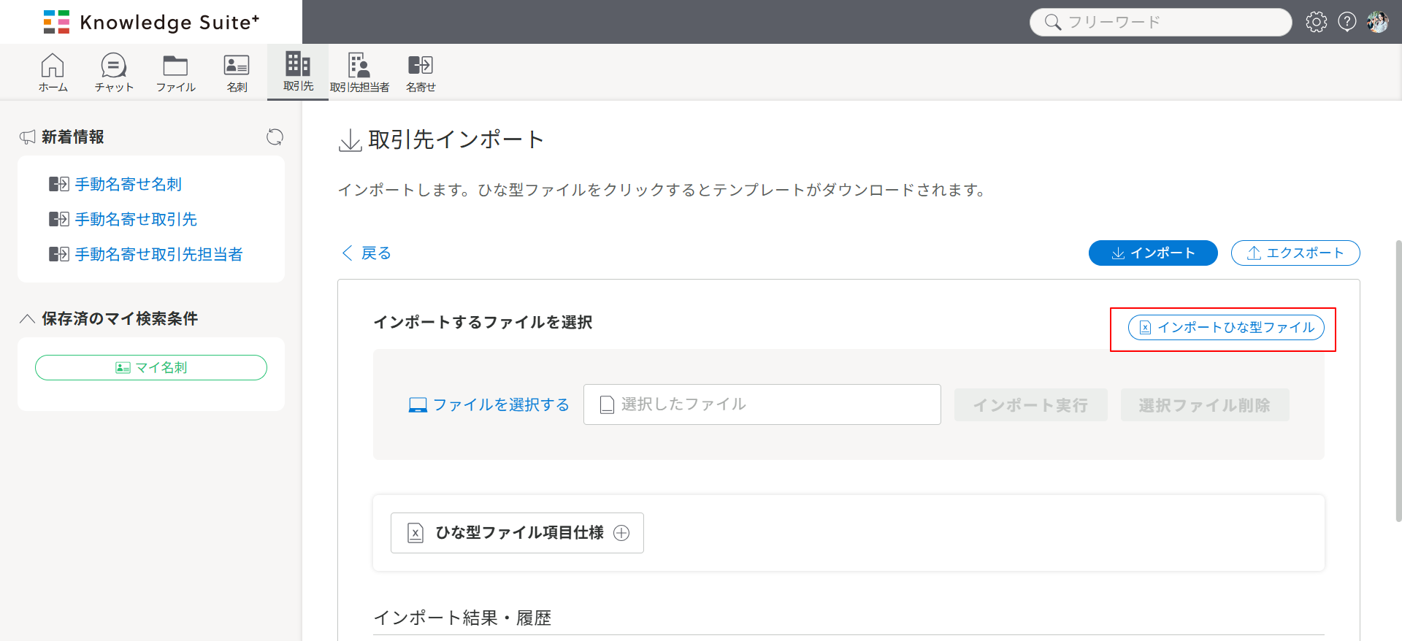This screenshot has width=1402, height=641.
Task: Click the settings gear icon
Action: click(x=1317, y=22)
